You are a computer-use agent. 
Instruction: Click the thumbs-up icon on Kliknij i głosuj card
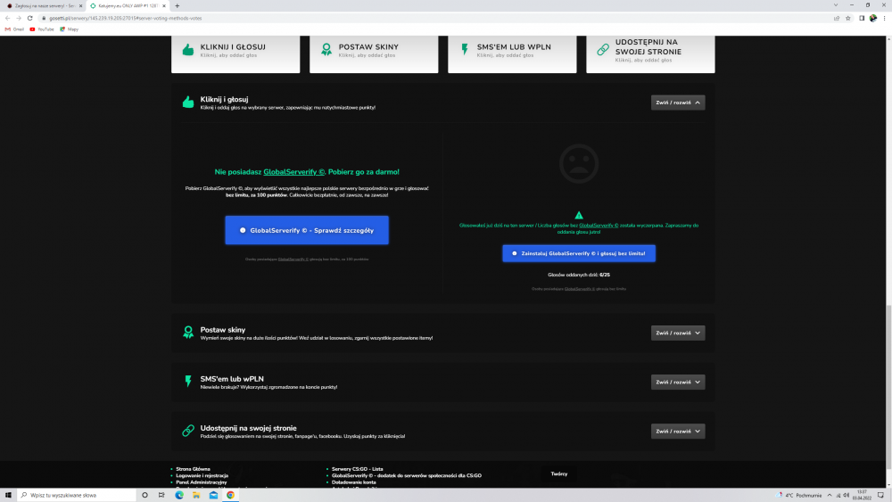[x=187, y=49]
